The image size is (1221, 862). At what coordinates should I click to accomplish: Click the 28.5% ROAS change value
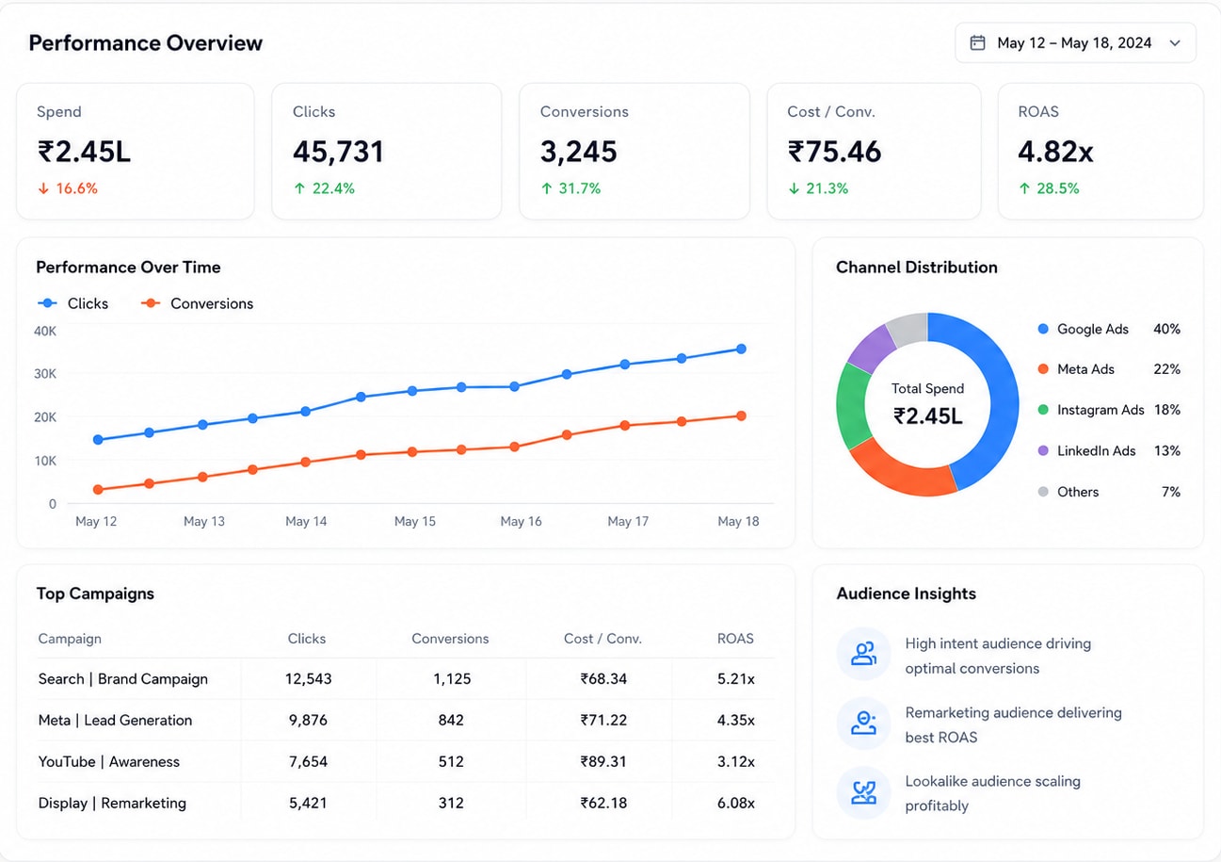pyautogui.click(x=1058, y=188)
